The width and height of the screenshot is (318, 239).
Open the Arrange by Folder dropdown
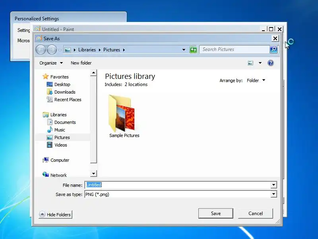256,80
